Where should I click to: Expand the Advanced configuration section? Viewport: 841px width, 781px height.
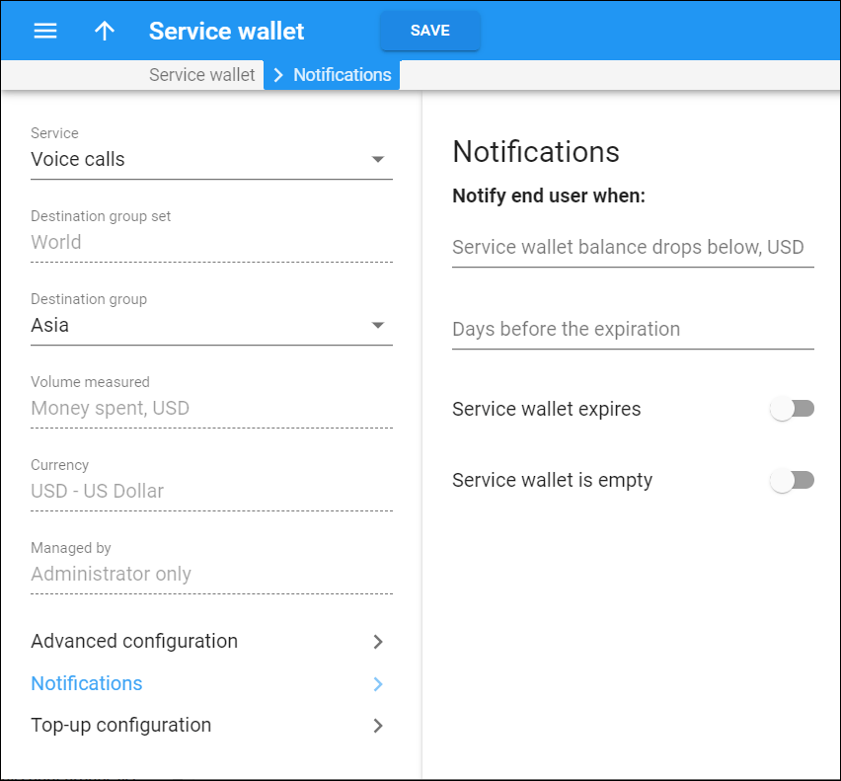(x=134, y=642)
